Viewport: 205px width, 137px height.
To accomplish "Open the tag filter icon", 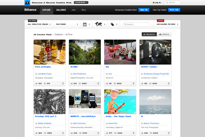I will (112, 24).
